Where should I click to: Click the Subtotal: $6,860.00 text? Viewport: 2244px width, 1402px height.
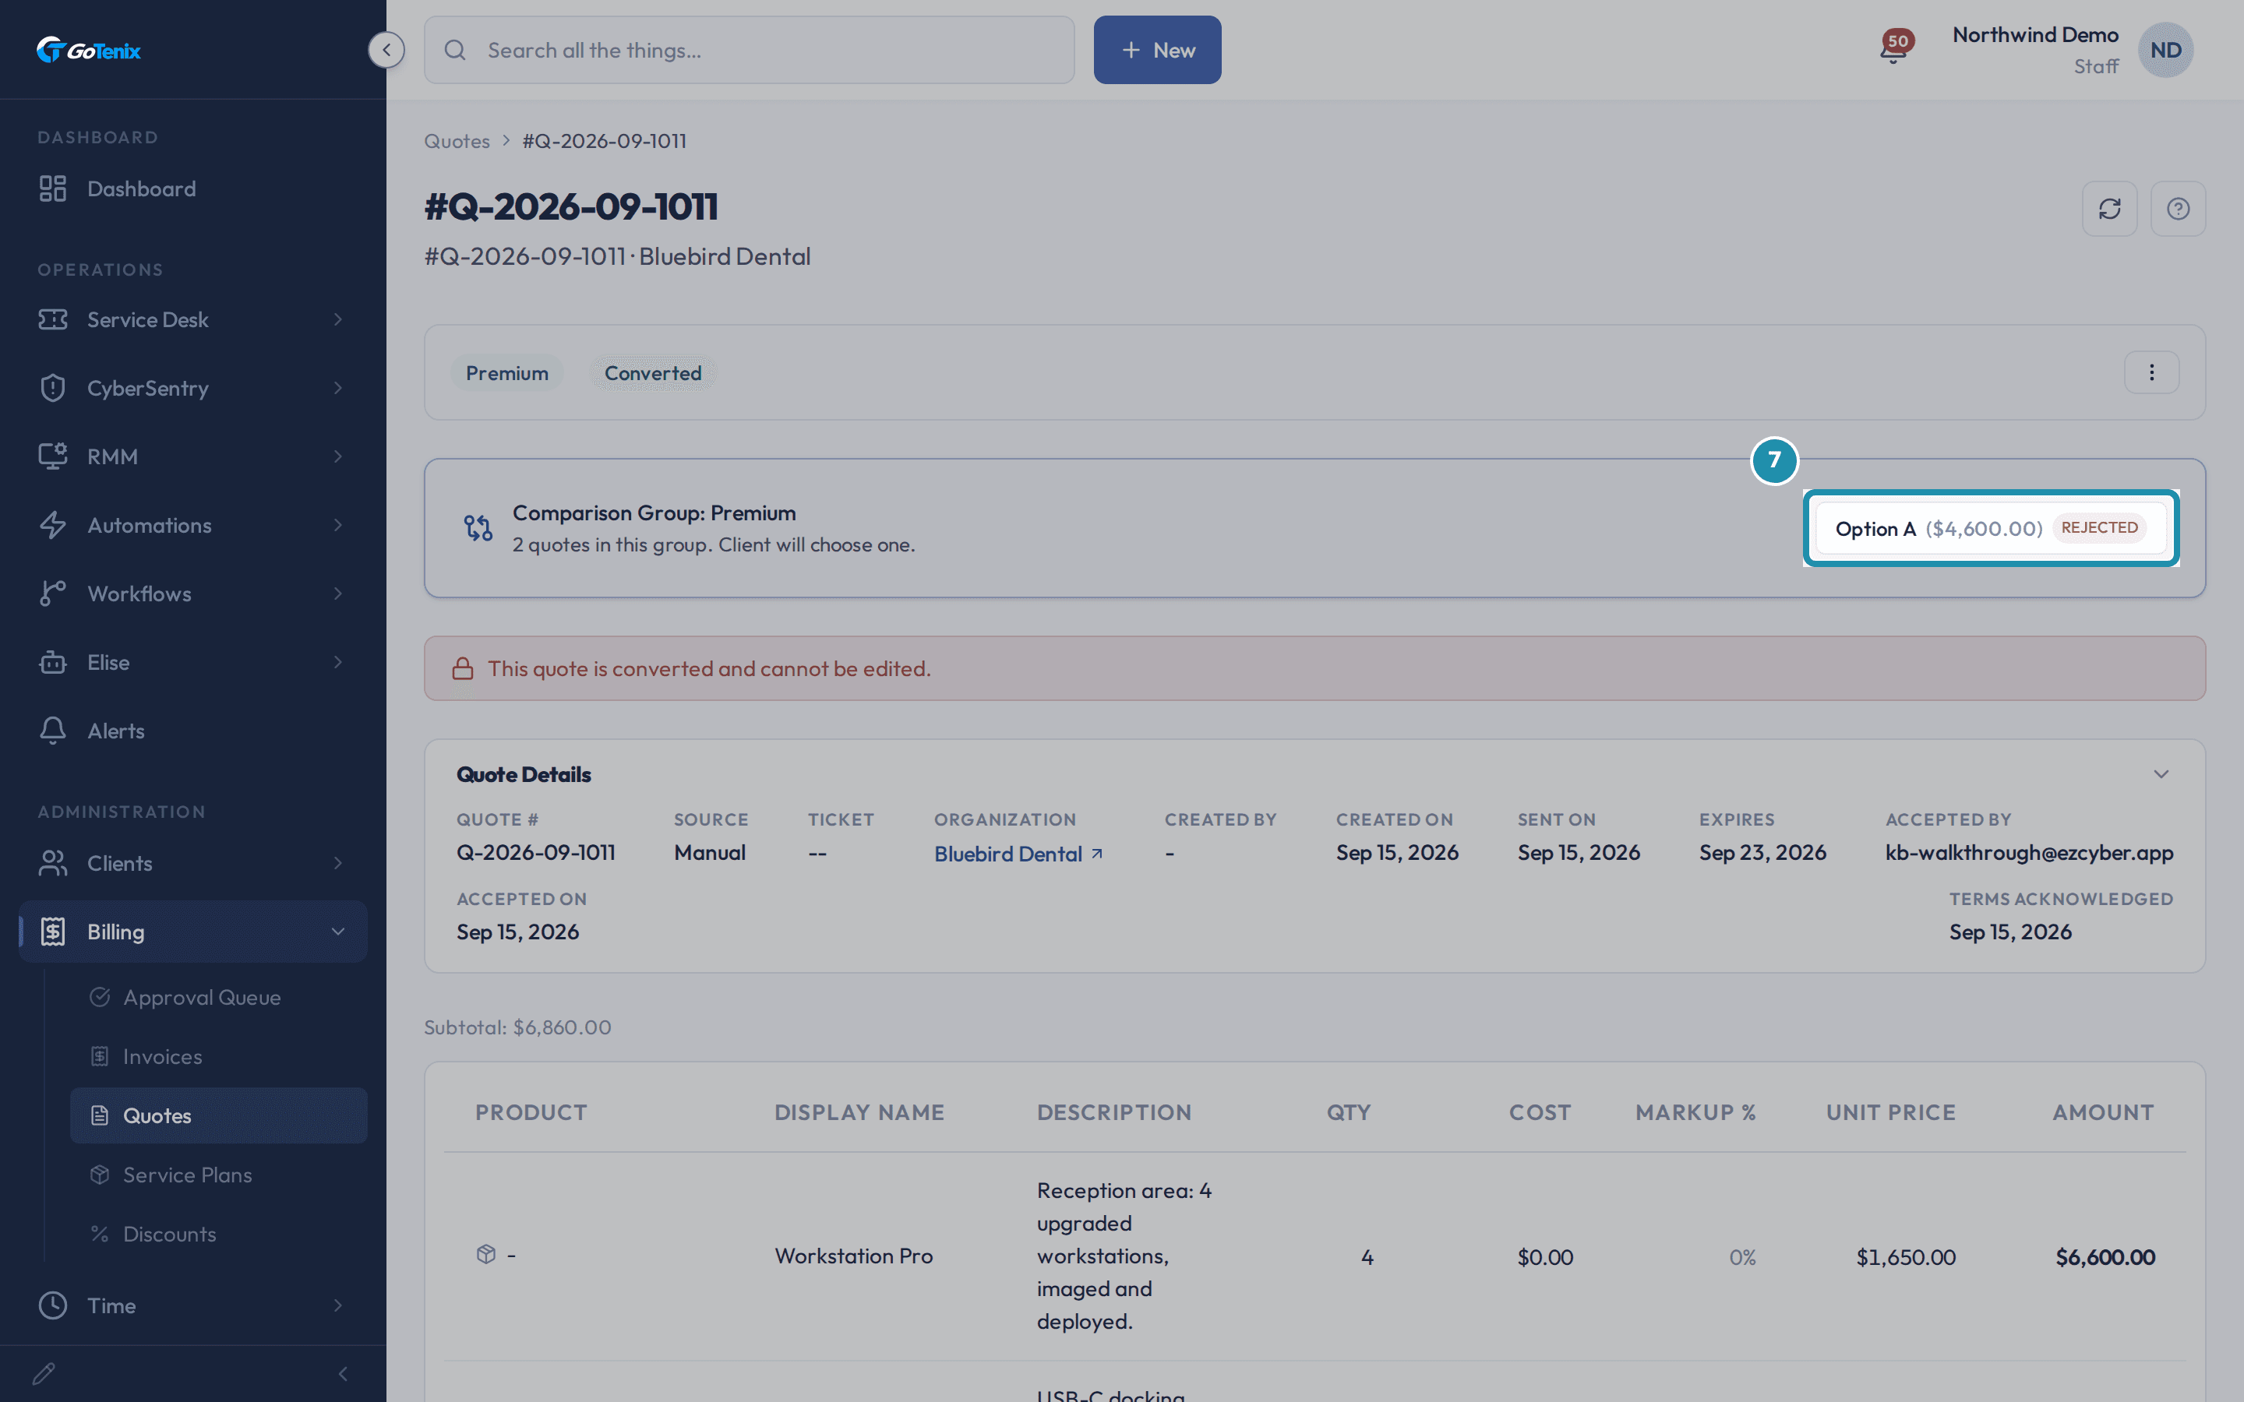pos(517,1027)
